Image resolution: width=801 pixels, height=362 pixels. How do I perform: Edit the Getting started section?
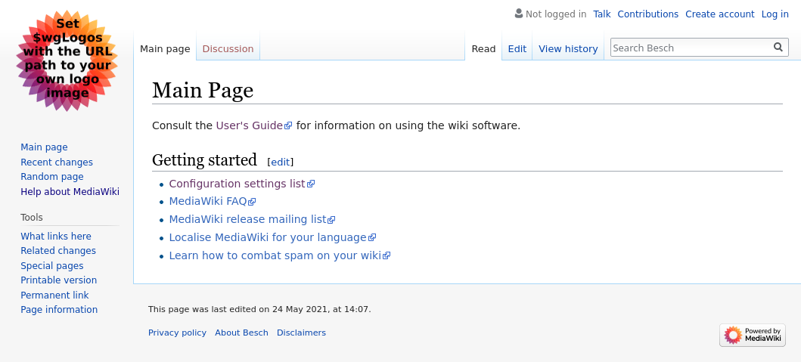coord(280,162)
